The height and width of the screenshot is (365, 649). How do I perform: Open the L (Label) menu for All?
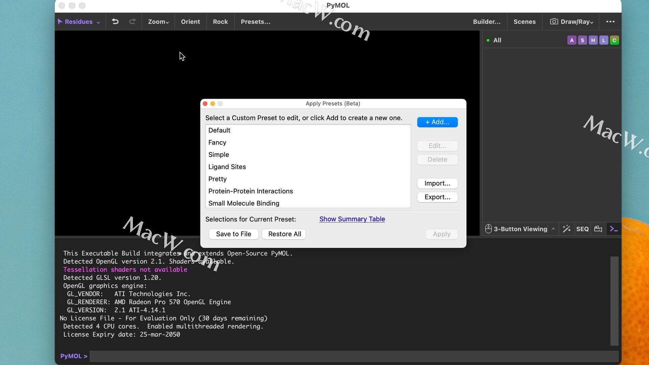click(604, 40)
